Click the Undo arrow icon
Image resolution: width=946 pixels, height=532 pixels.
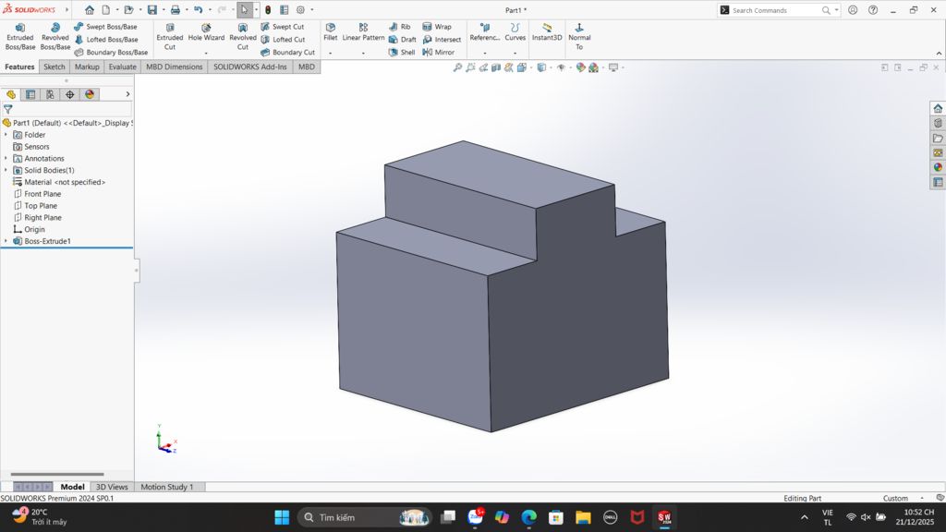tap(198, 9)
